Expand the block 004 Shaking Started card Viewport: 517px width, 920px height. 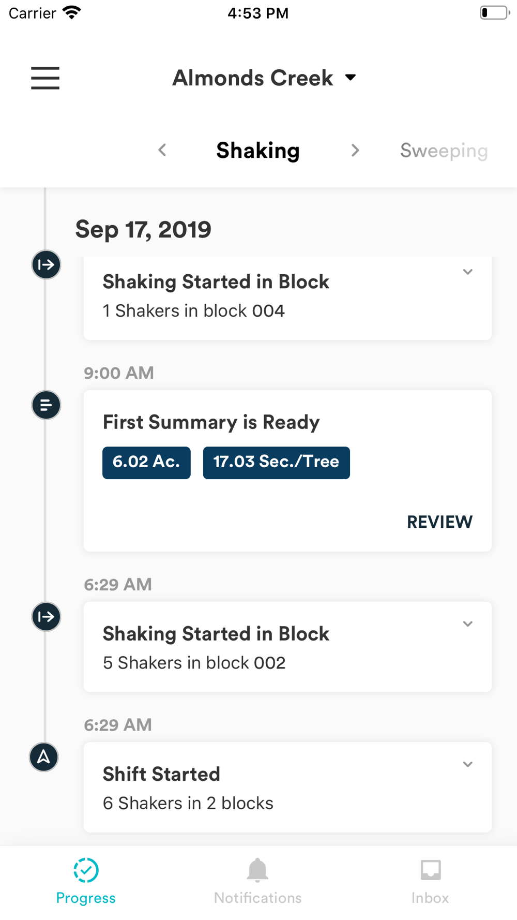[468, 272]
